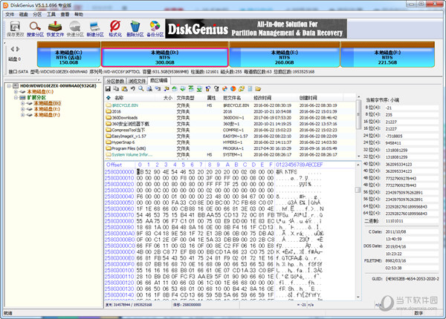Select the 360Downloads folder row
The width and height of the screenshot is (446, 319).
230,118
